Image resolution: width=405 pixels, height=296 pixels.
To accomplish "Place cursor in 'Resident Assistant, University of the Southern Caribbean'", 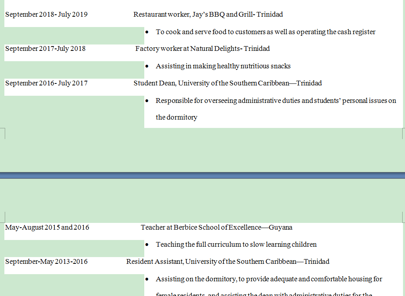I will click(x=228, y=262).
